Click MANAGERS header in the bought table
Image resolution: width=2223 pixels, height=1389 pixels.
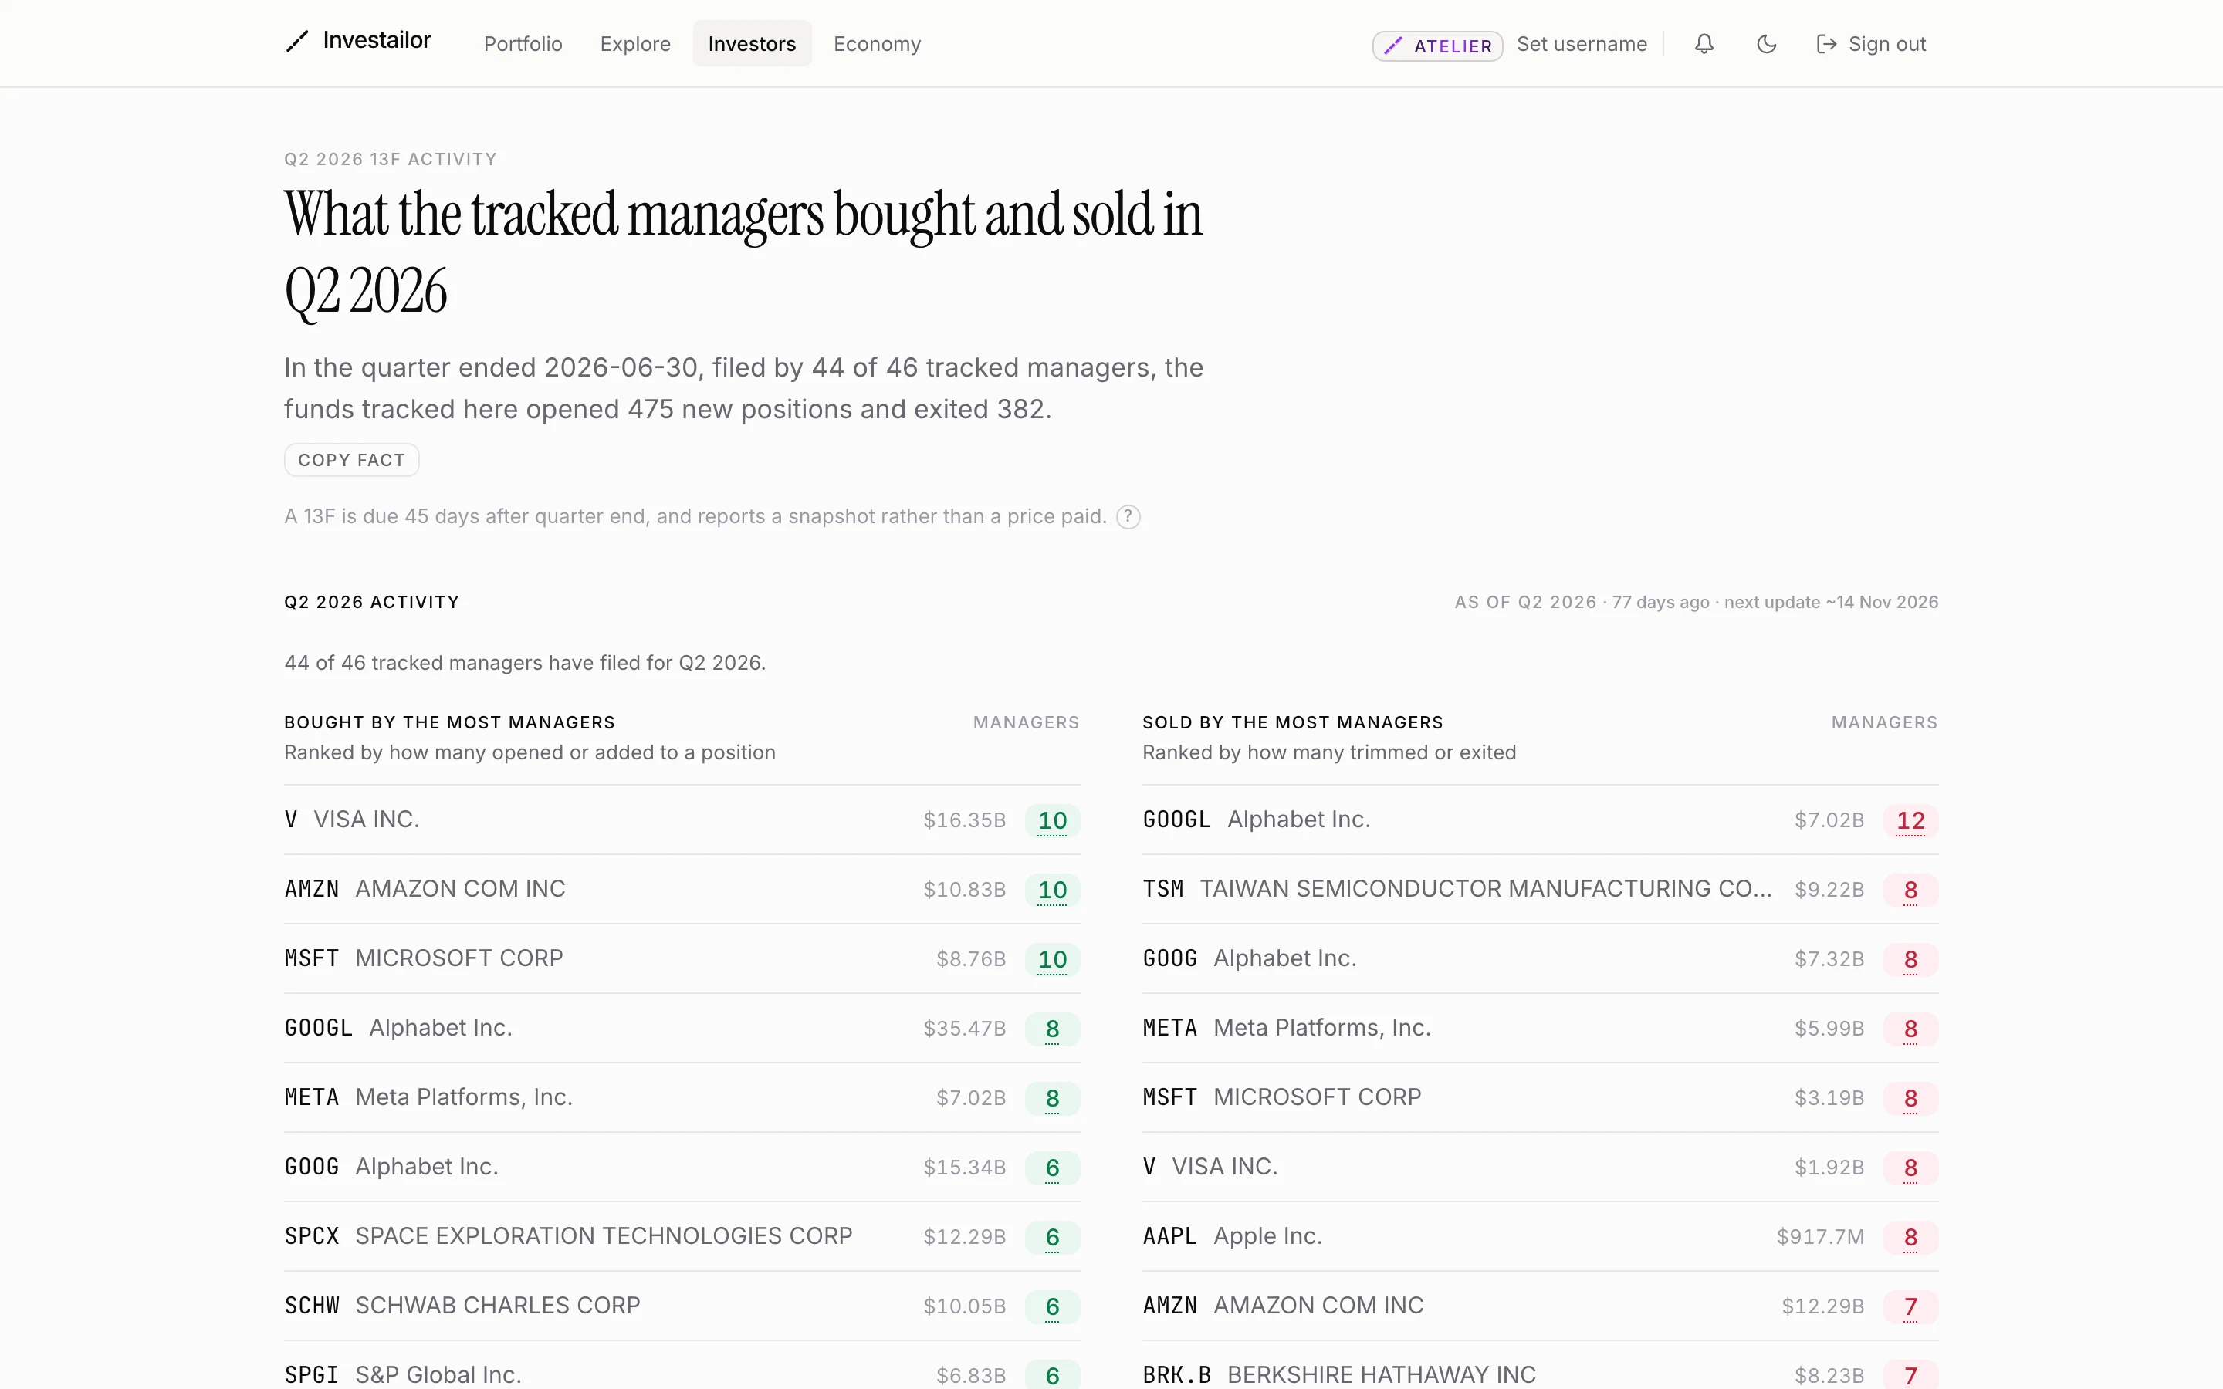coord(1026,723)
